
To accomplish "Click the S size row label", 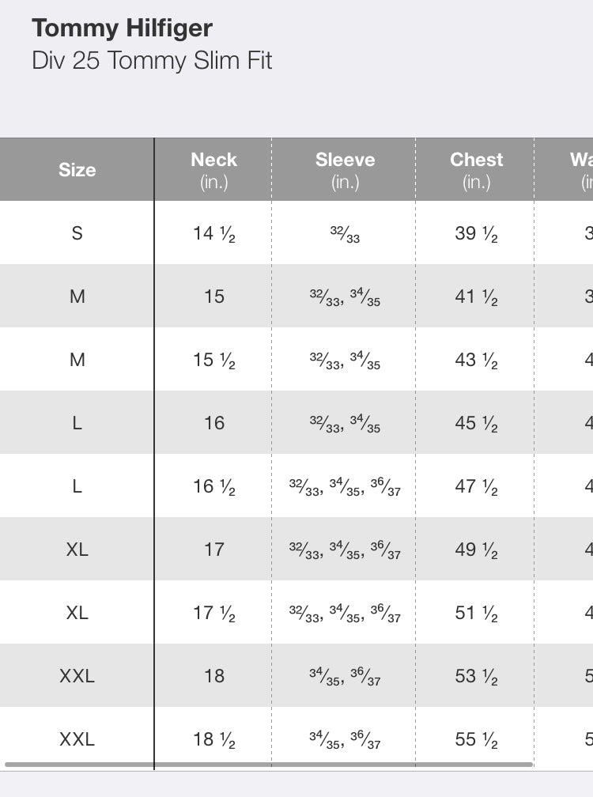I will point(77,233).
